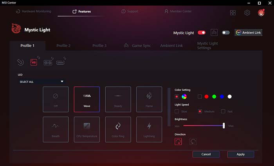Choose the Lightning lighting effect

click(149, 129)
